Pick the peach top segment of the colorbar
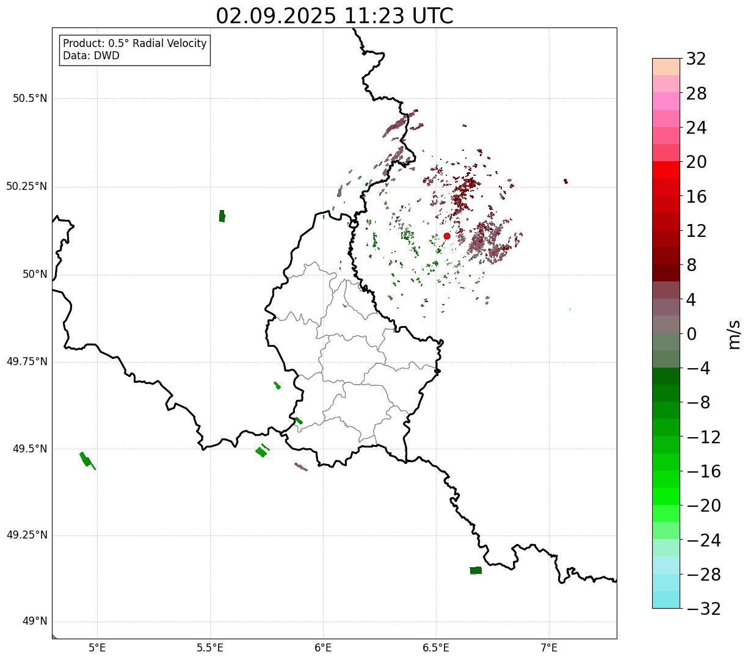748x660 pixels. point(666,67)
